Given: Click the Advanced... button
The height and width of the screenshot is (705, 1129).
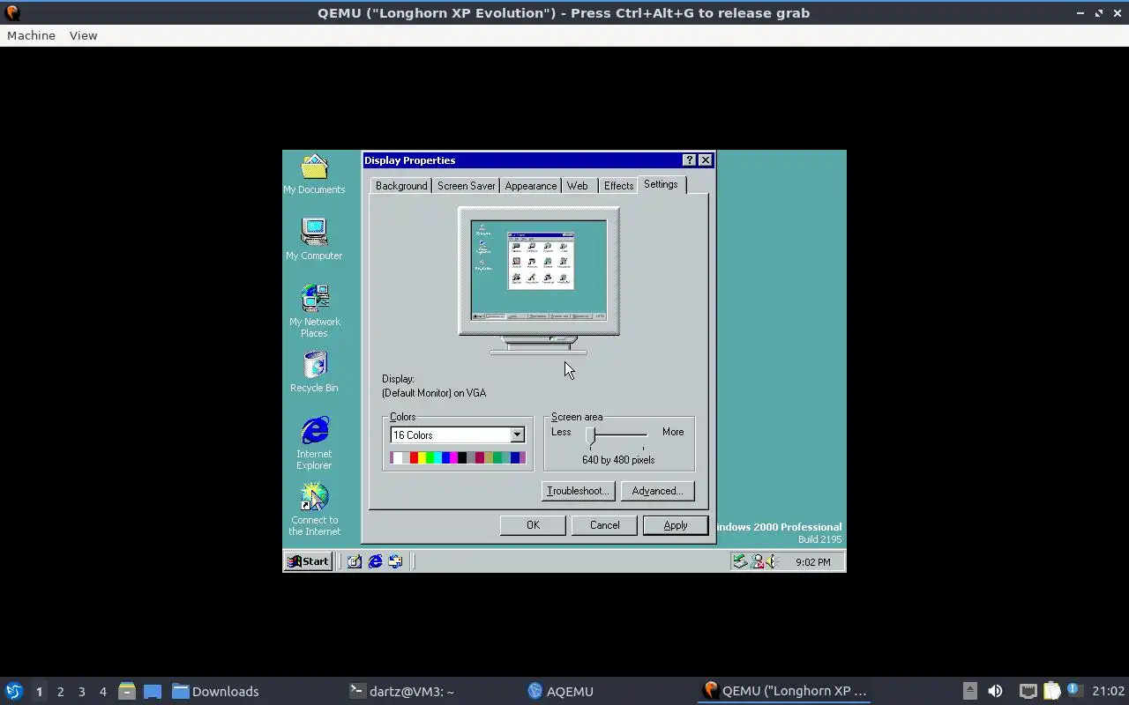Looking at the screenshot, I should [x=657, y=491].
